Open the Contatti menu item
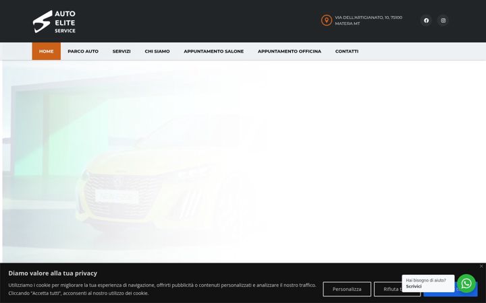The height and width of the screenshot is (303, 486). click(x=347, y=51)
